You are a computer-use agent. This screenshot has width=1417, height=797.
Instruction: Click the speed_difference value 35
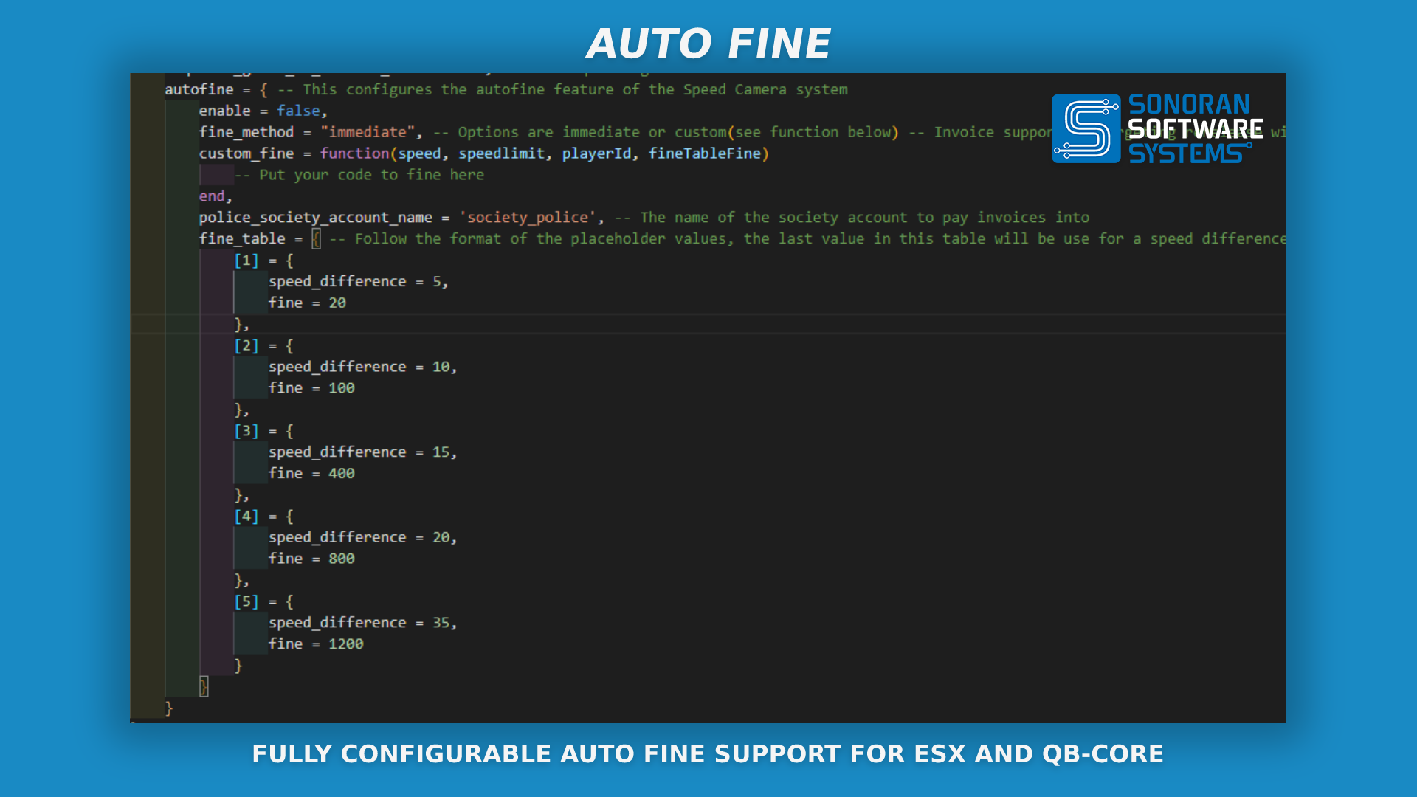(x=441, y=623)
